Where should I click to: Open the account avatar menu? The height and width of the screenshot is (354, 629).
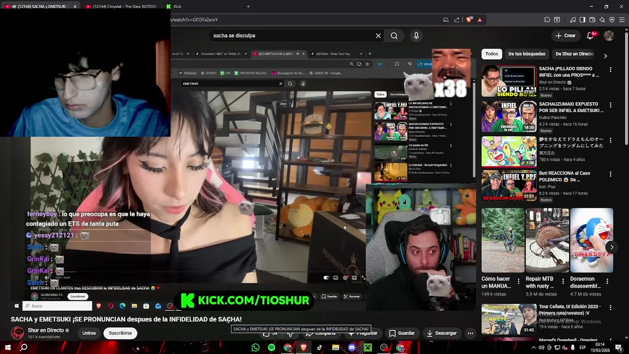tap(609, 35)
